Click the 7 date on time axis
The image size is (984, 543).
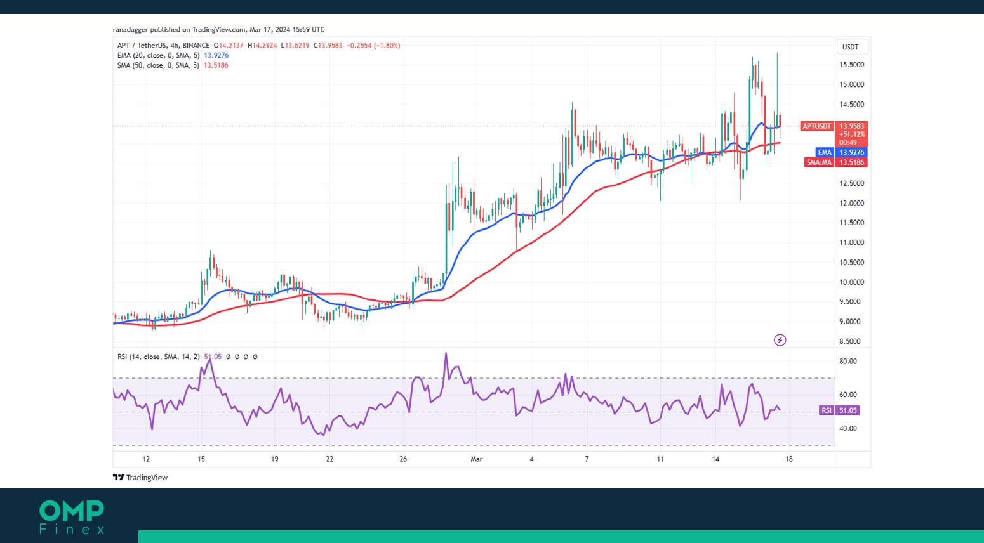587,459
